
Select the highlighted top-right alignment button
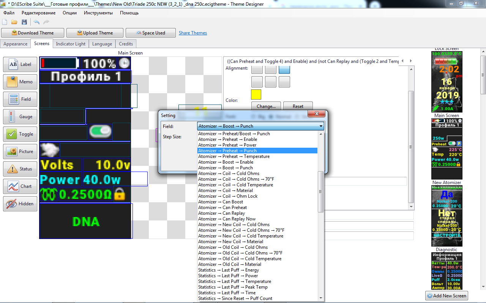coord(284,69)
